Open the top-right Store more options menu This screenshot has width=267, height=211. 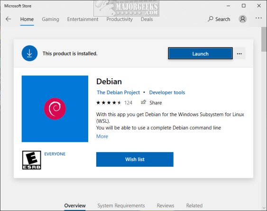pyautogui.click(x=258, y=18)
